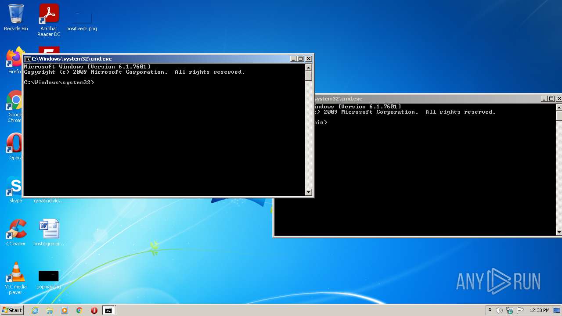The width and height of the screenshot is (562, 316).
Task: Click front cmd scrollbar up arrow
Action: [308, 68]
